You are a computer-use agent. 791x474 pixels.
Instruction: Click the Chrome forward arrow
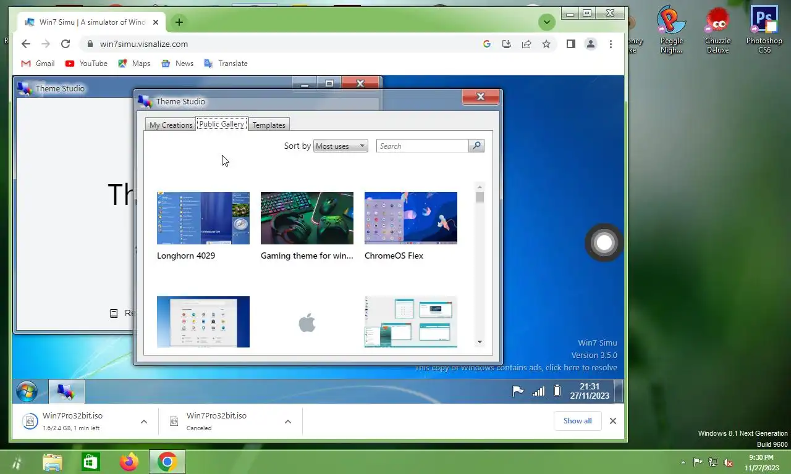click(x=45, y=44)
